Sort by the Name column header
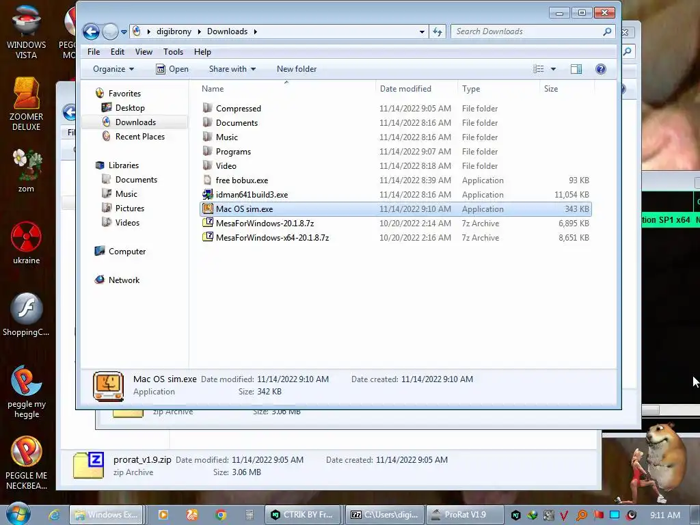700x525 pixels. [x=286, y=88]
